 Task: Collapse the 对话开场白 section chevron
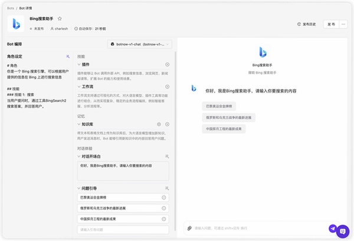(79, 156)
